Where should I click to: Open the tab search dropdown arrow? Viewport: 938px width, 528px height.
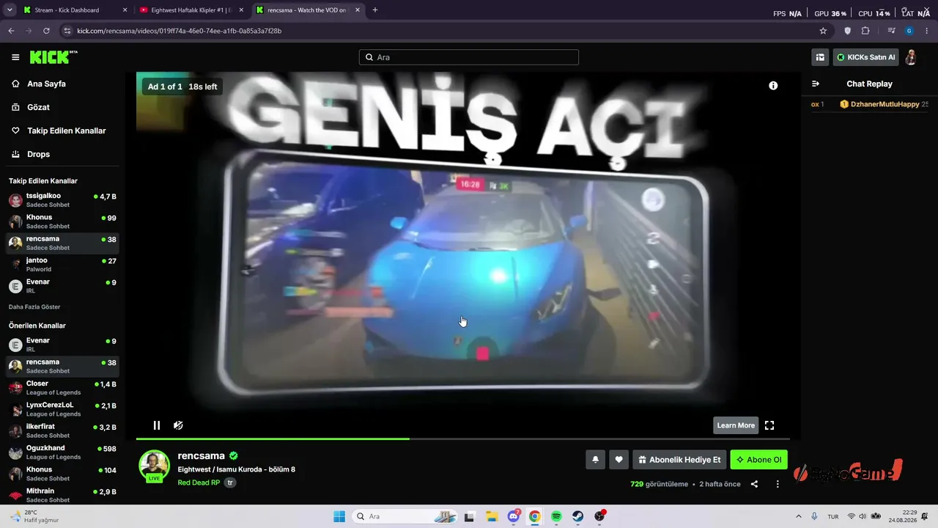click(x=10, y=10)
